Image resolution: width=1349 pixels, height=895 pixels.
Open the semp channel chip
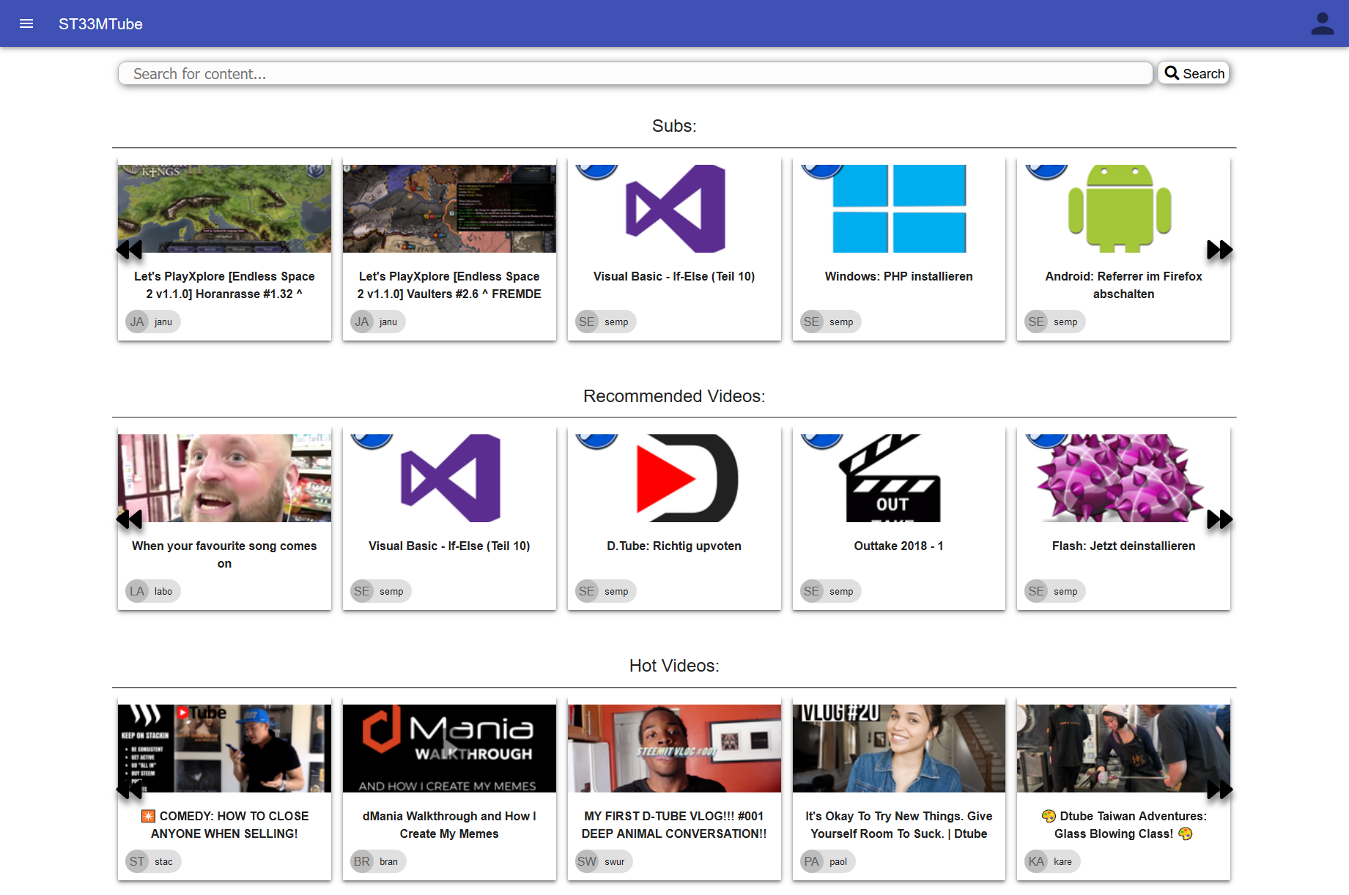[605, 321]
